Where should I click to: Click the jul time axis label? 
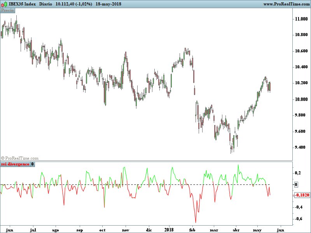point(33,230)
